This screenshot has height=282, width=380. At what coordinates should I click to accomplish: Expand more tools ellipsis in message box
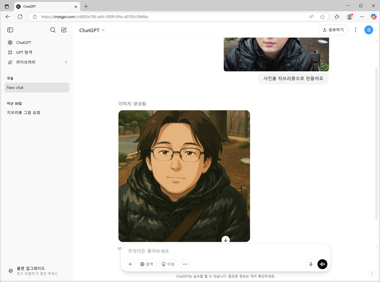point(185,264)
